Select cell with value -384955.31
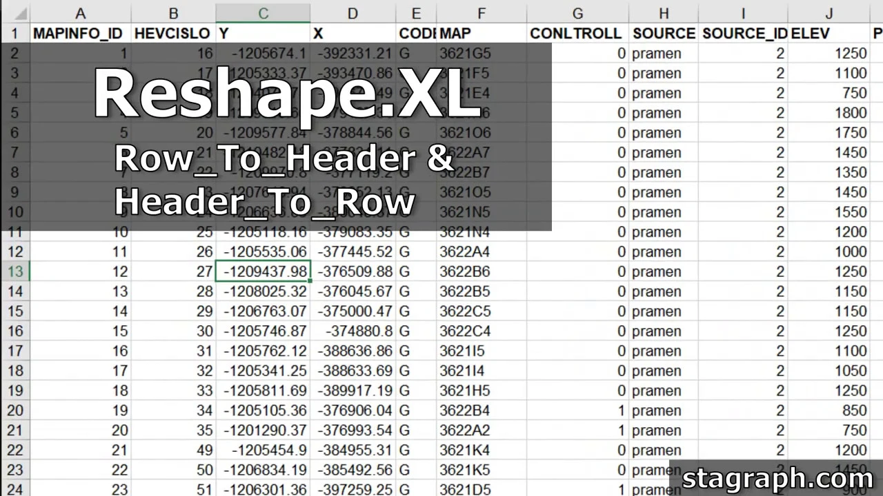This screenshot has width=883, height=496. click(x=353, y=450)
